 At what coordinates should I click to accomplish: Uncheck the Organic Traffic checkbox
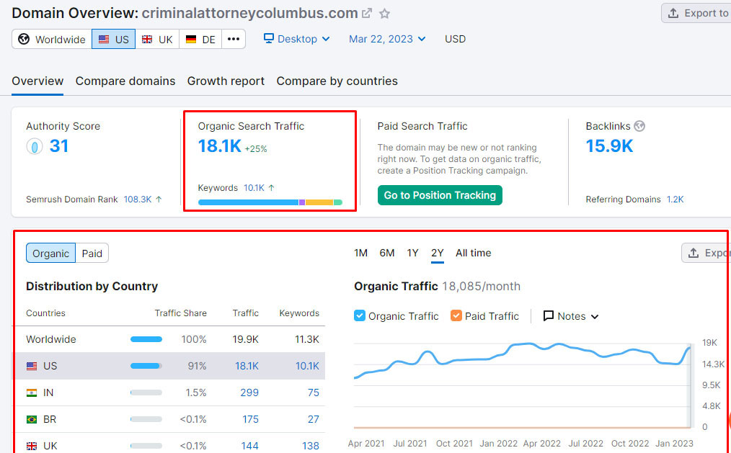click(x=360, y=315)
